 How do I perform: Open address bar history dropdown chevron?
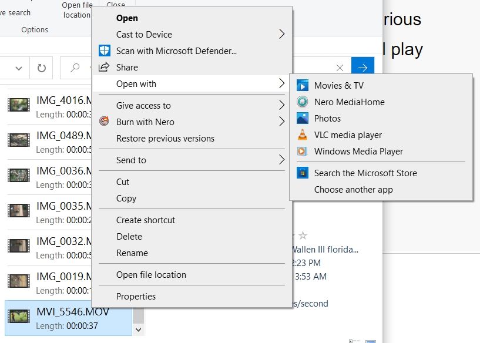(x=19, y=68)
